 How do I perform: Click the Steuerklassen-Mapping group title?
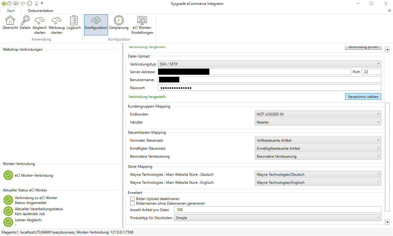point(147,132)
